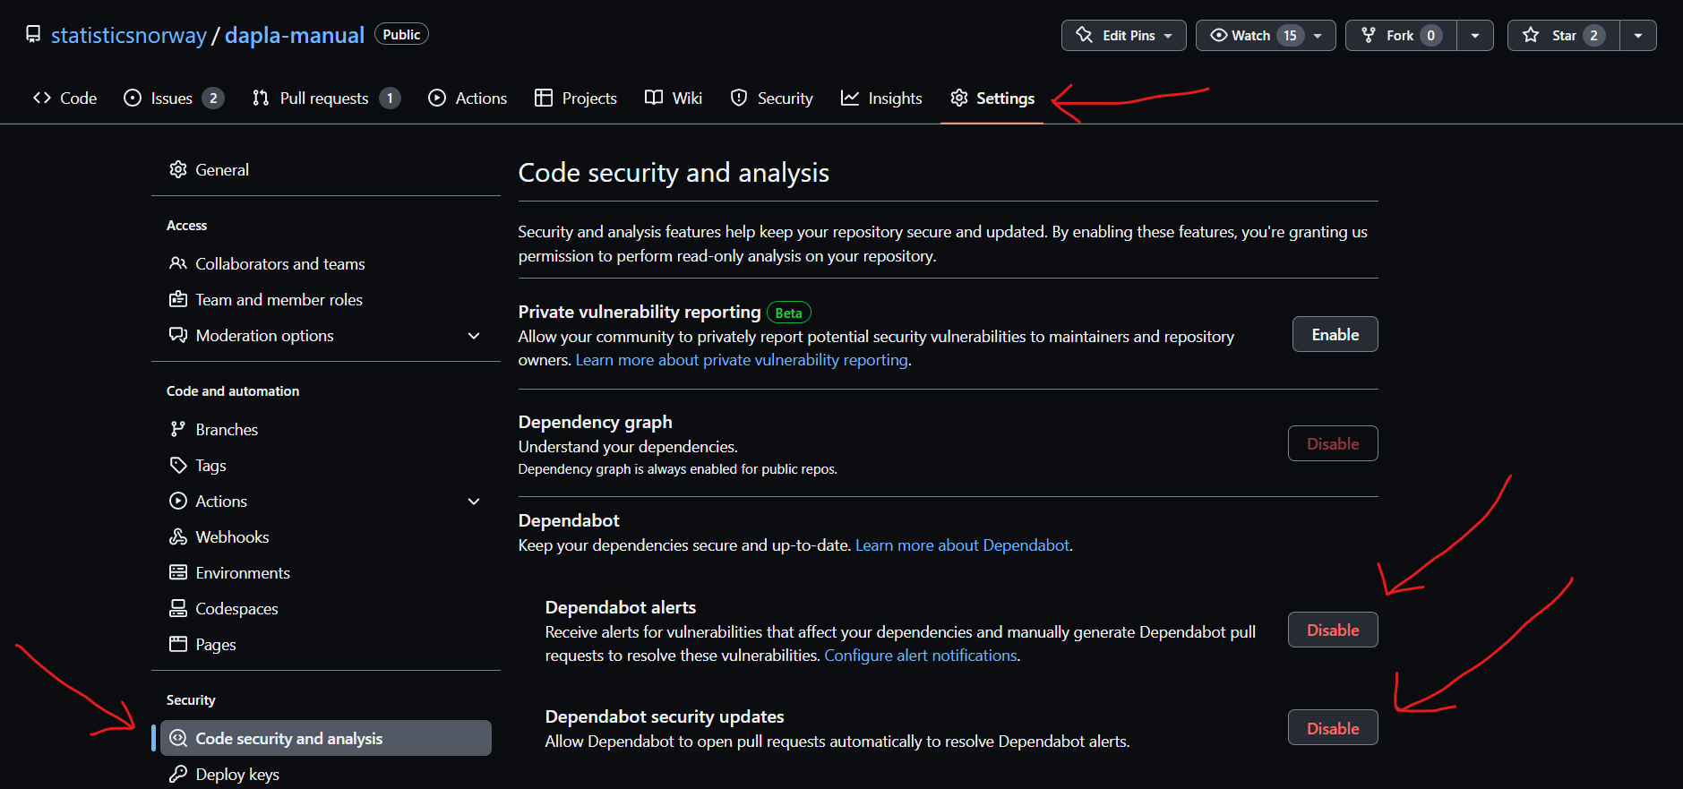The height and width of the screenshot is (789, 1683).
Task: Click the Settings gear icon in nav
Action: coord(959,98)
